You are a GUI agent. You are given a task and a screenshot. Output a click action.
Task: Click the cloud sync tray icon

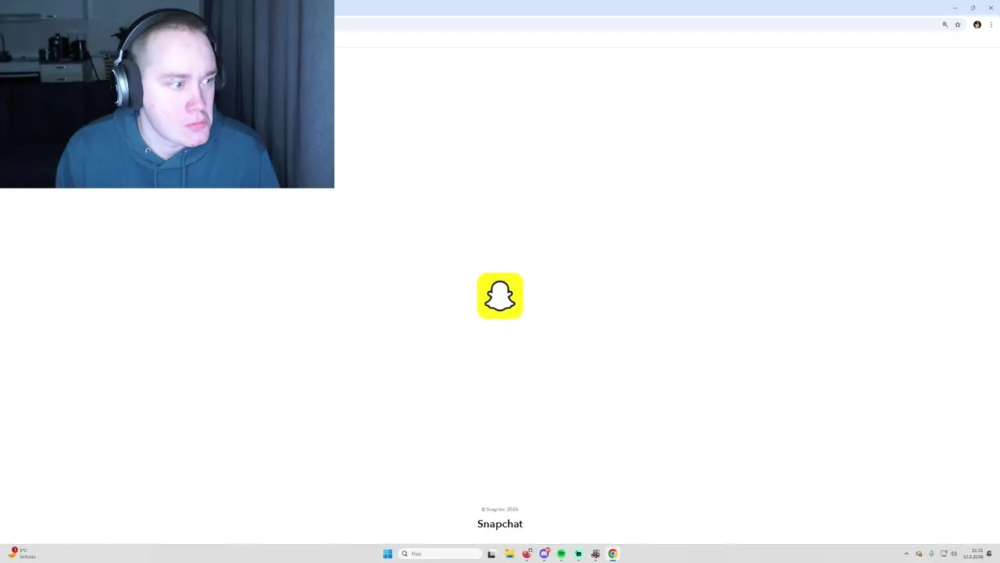pos(919,554)
